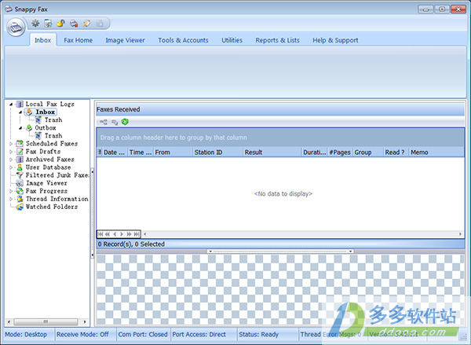Jump forward a page with the double-right navigator button

coord(130,234)
